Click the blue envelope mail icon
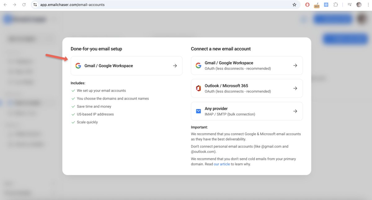372x200 pixels. 198,111
